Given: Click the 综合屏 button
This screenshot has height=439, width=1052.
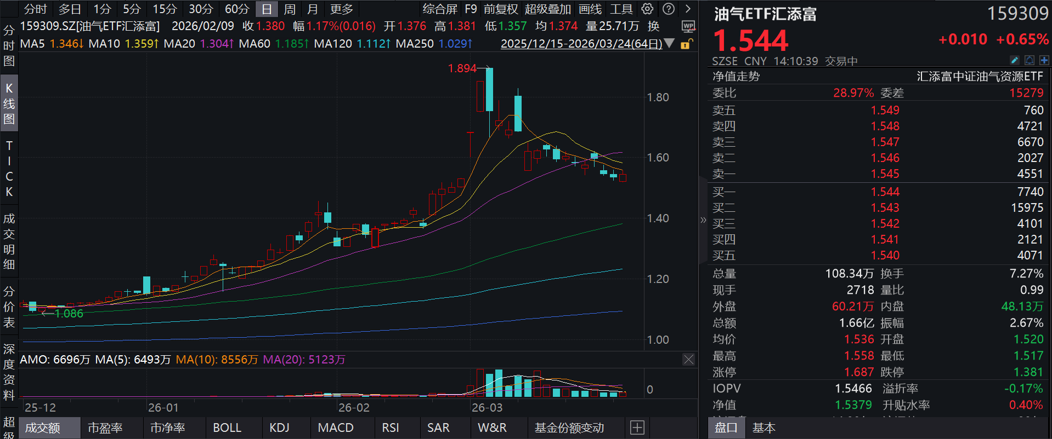Looking at the screenshot, I should [439, 9].
